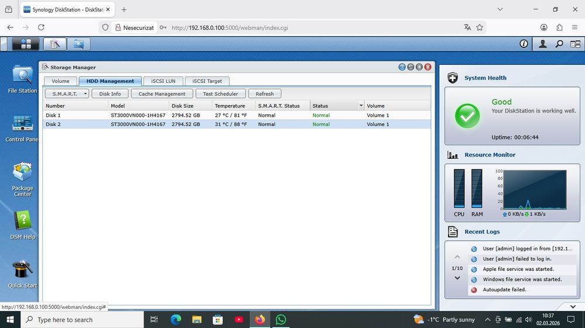Open Firefox hamburger menu
Screen dimensions: 585x328
(x=575, y=27)
